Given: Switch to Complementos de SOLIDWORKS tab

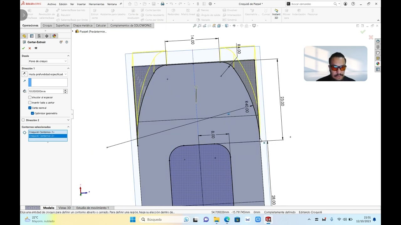Looking at the screenshot, I should coord(131,25).
